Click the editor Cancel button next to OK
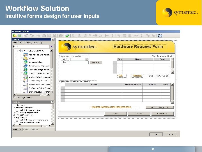 click(x=170, y=135)
